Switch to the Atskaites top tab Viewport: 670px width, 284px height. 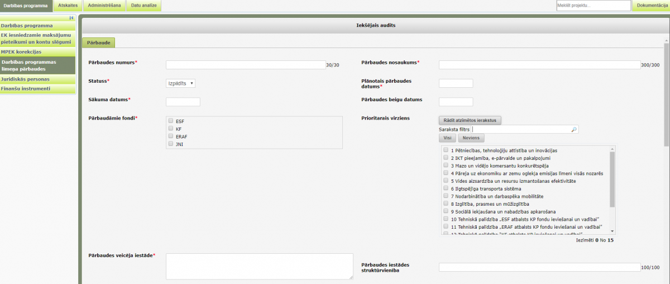click(x=68, y=6)
